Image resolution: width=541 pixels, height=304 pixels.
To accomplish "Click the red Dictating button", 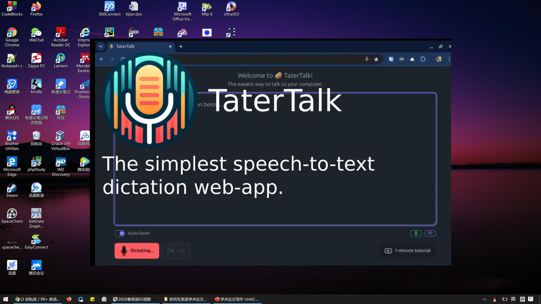I will click(137, 251).
